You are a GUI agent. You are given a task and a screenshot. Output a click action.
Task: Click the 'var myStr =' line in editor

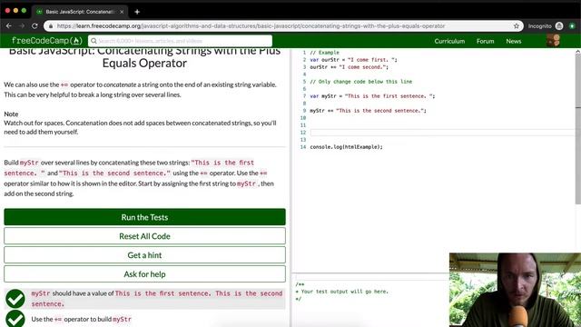point(372,96)
